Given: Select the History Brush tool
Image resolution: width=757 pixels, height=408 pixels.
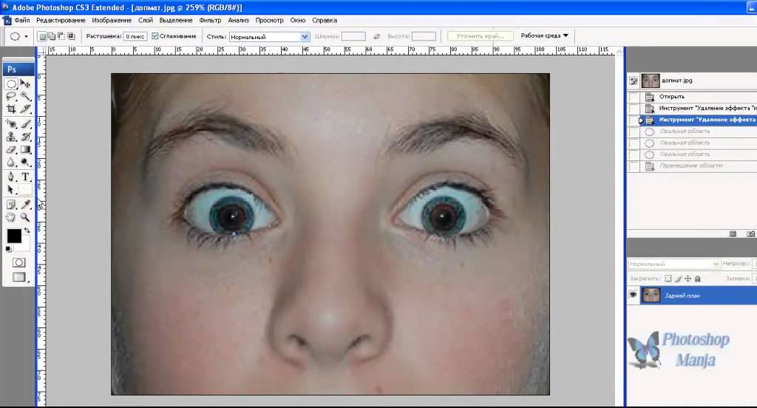Looking at the screenshot, I should (x=26, y=137).
